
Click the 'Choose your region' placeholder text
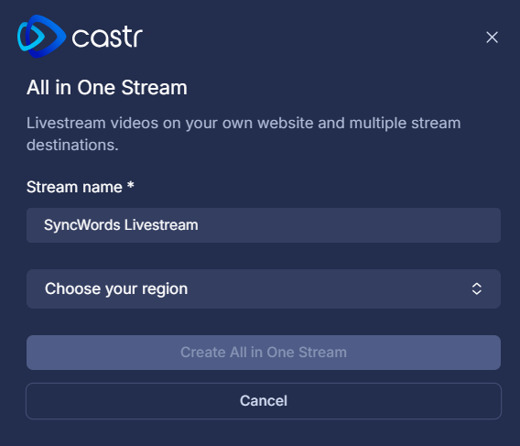point(116,288)
